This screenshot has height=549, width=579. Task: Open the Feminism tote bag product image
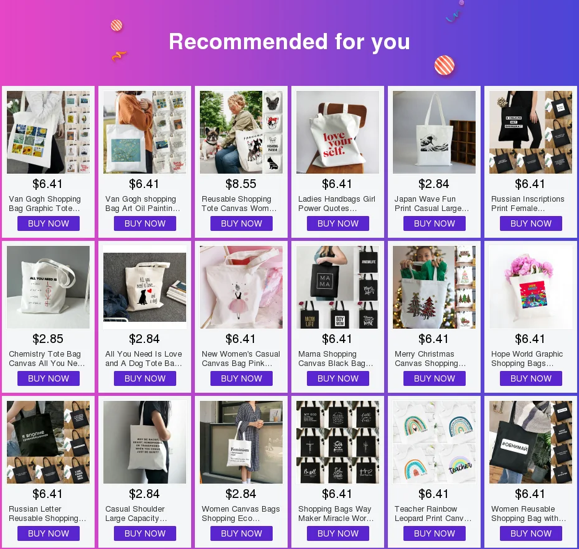click(241, 443)
